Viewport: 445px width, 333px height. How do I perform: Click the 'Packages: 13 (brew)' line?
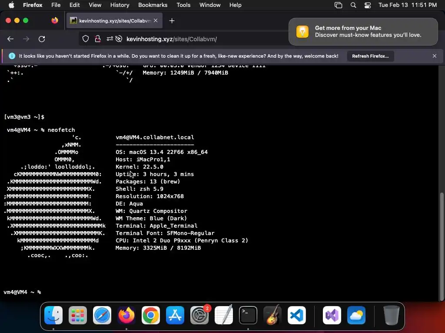[148, 182]
